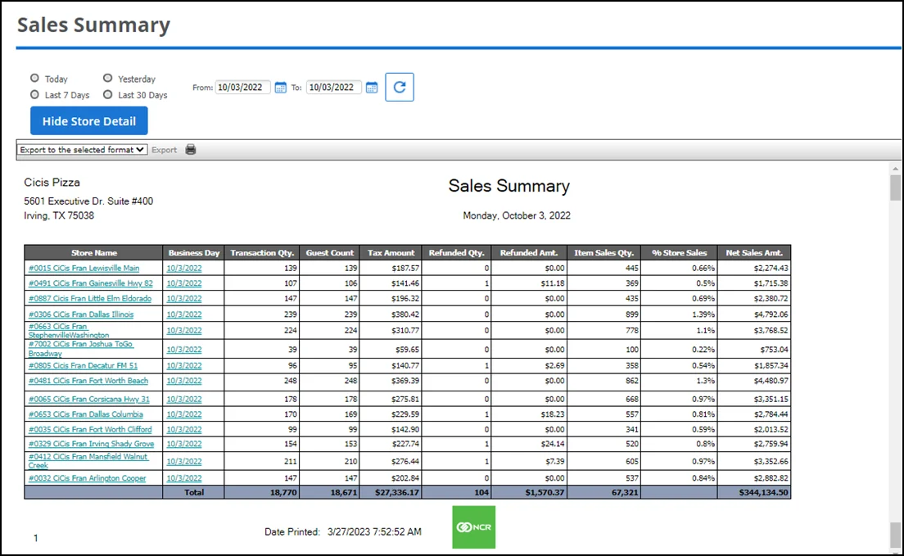Image resolution: width=904 pixels, height=556 pixels.
Task: Open the To date calendar picker
Action: pyautogui.click(x=372, y=88)
